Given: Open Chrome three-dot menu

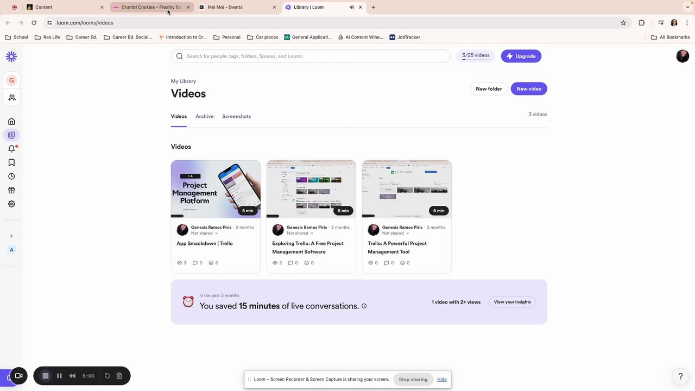Looking at the screenshot, I should 687,23.
